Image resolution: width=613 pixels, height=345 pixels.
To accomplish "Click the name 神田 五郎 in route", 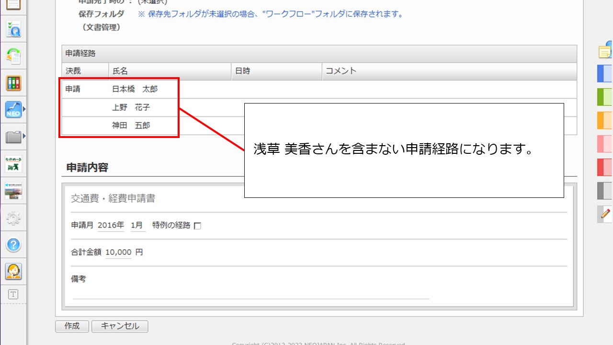I will (x=131, y=126).
